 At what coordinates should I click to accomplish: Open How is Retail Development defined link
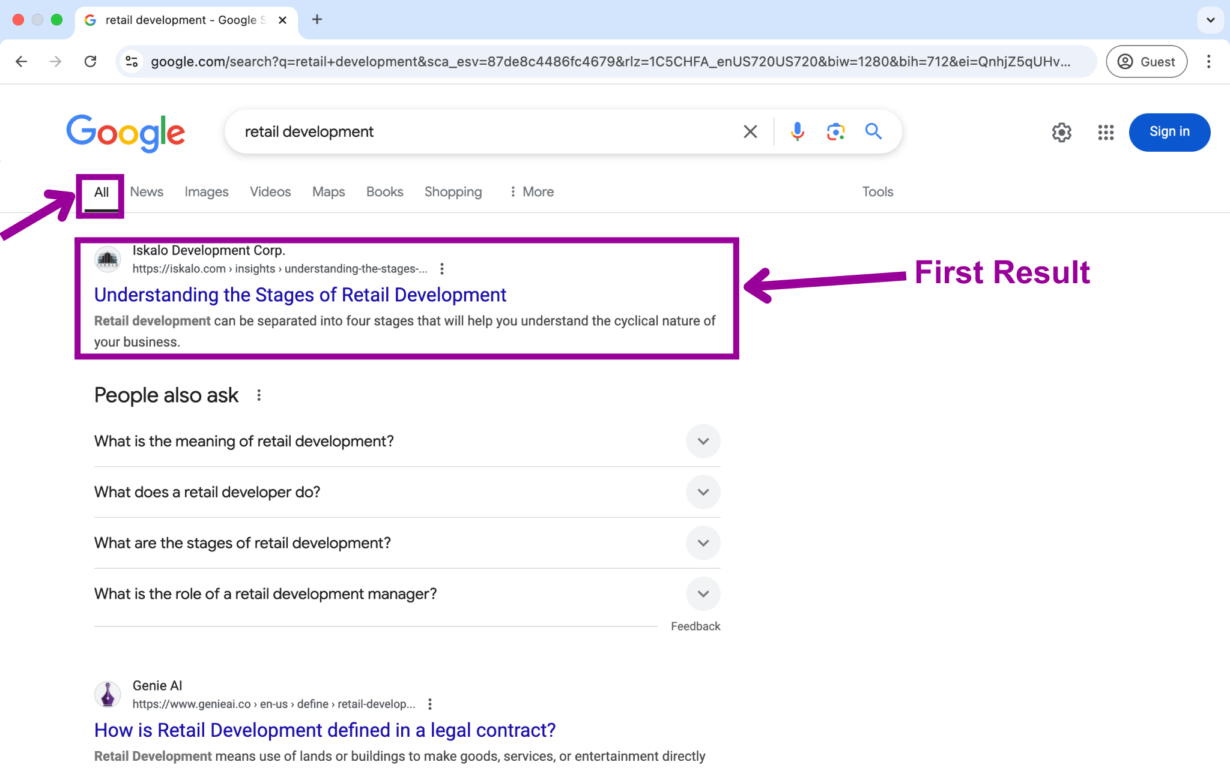(x=325, y=730)
